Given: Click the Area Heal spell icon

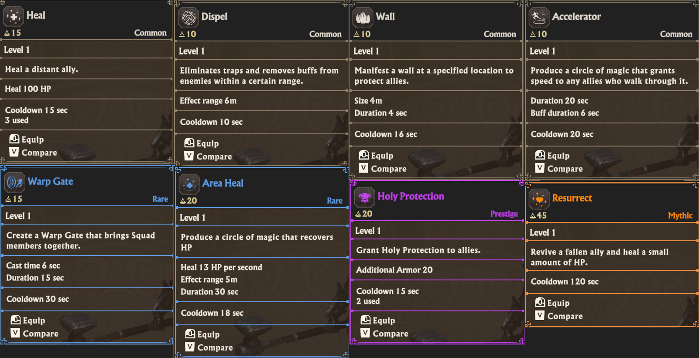Looking at the screenshot, I should (189, 184).
